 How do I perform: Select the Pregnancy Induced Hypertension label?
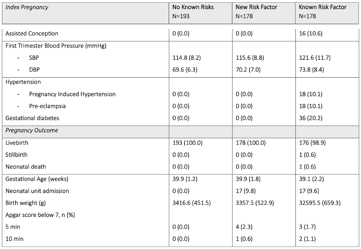point(72,94)
